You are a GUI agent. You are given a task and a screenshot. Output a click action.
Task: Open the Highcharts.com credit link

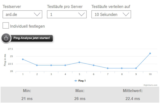150,85
